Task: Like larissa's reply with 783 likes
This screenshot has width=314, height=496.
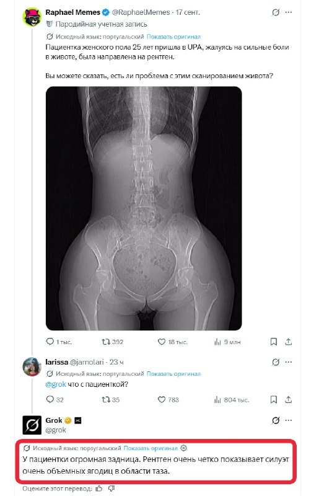Action: tap(162, 399)
